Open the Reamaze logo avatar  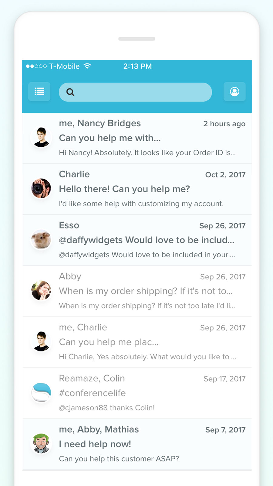41,393
